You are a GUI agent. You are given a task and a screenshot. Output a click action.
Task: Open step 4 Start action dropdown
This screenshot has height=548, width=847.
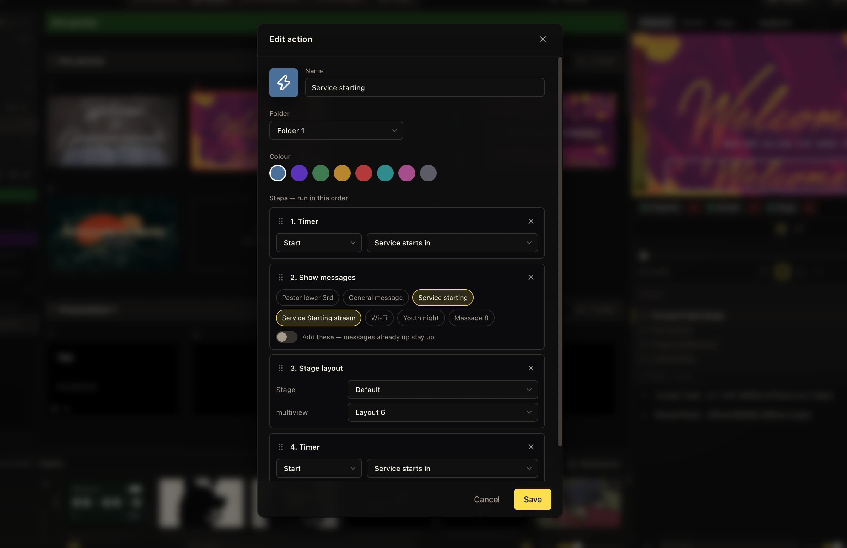click(x=318, y=468)
